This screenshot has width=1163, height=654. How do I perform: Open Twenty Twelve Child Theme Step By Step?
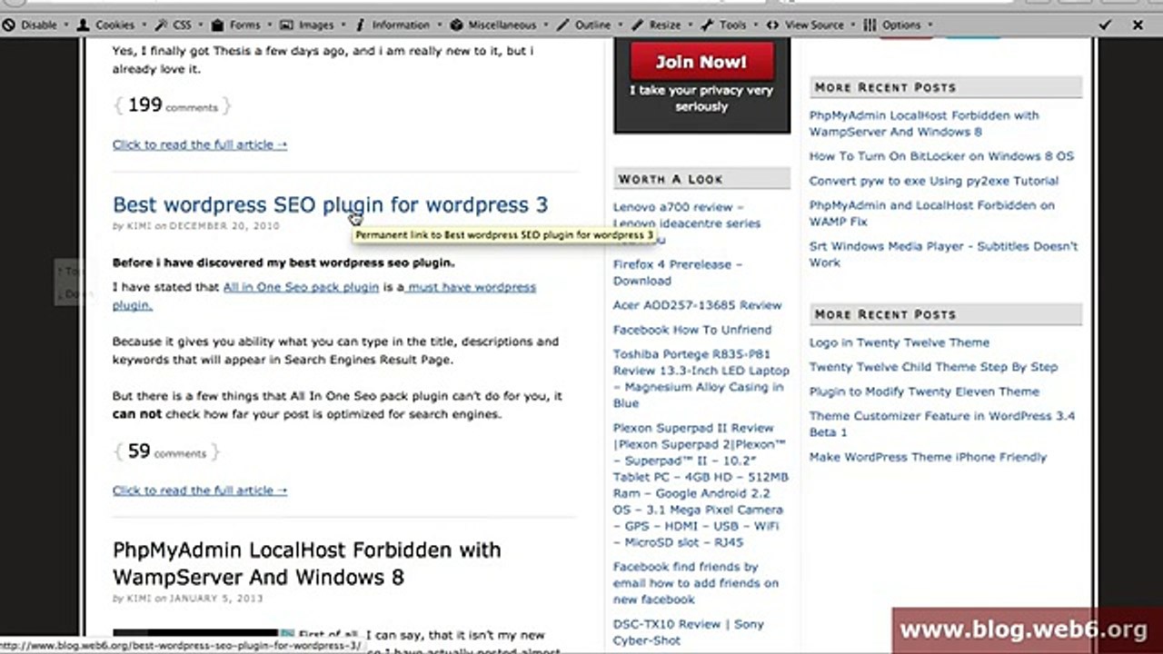933,367
